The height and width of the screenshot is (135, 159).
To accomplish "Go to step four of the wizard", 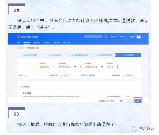I will [x=104, y=55].
